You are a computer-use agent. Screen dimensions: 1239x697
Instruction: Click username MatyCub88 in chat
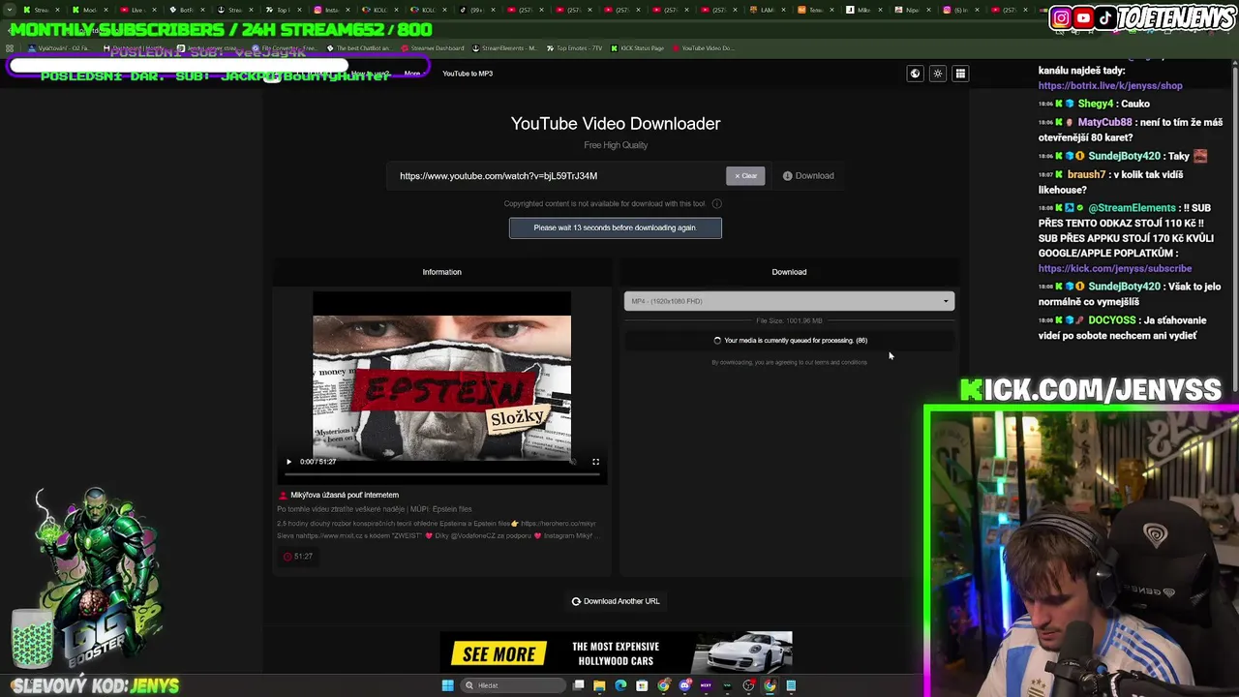(x=1104, y=122)
